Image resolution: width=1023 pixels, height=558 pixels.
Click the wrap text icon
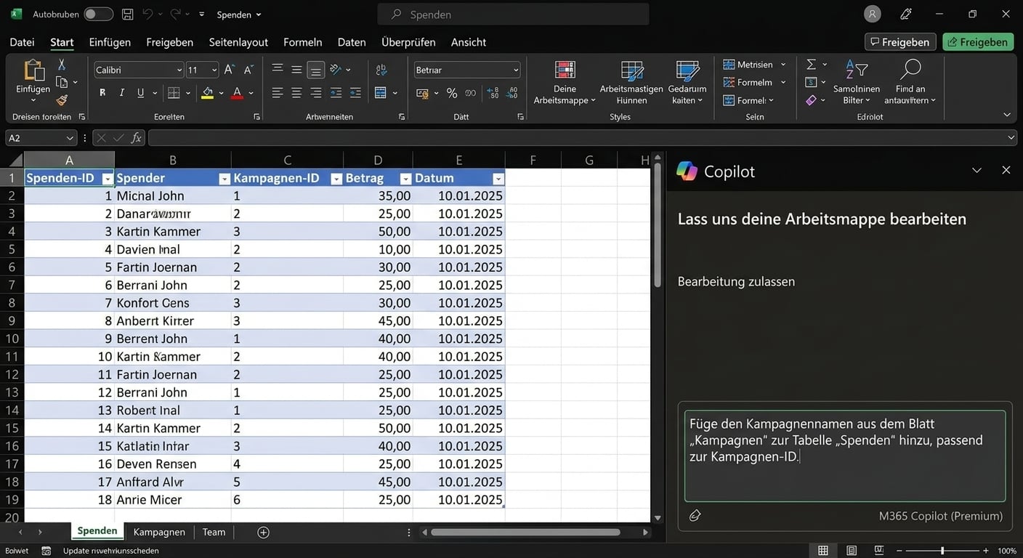[x=381, y=70]
